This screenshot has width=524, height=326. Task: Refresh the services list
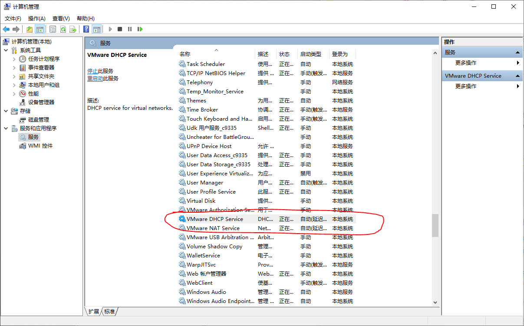point(63,29)
